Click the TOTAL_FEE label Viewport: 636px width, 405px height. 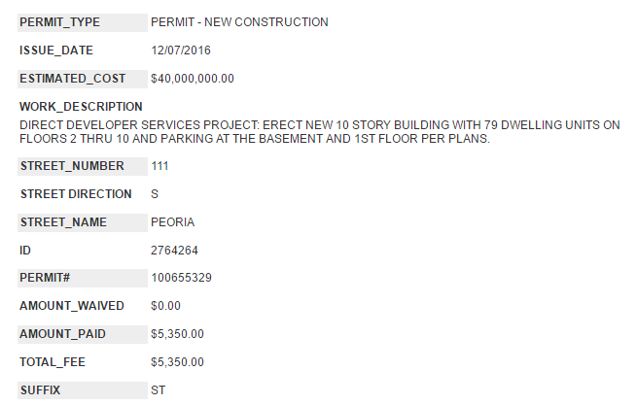56,362
